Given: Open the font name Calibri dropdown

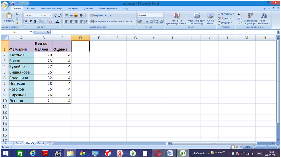Looking at the screenshot, I should click(x=42, y=15).
